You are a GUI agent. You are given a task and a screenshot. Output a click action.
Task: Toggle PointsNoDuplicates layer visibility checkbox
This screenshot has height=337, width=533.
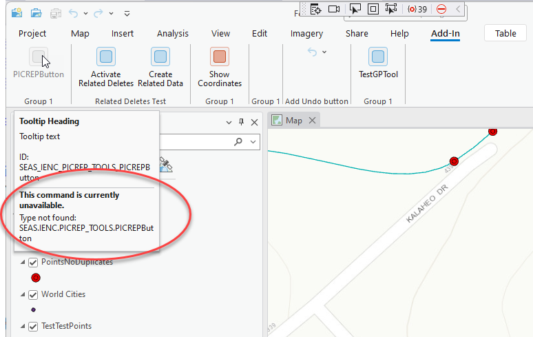[33, 263]
